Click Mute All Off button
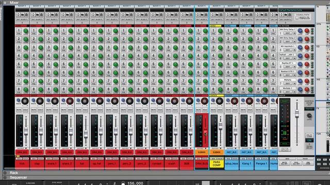 click(285, 163)
